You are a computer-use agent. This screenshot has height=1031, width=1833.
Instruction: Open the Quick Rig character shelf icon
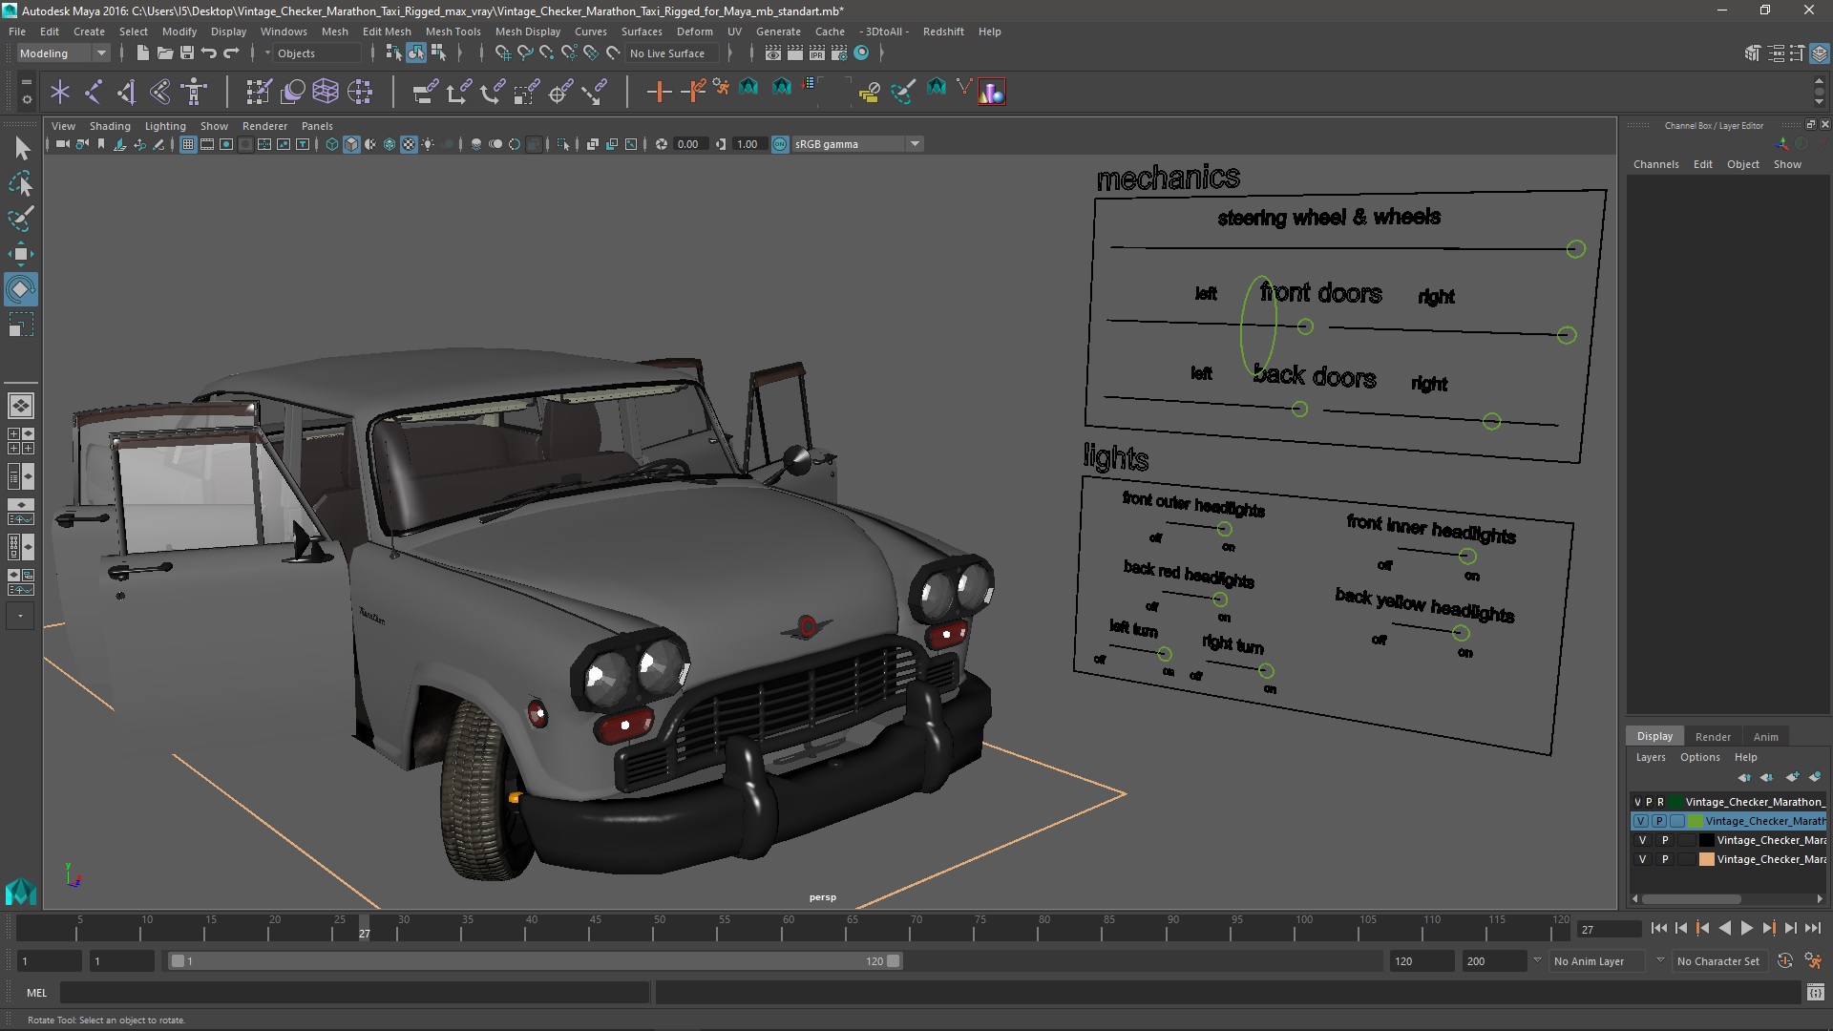coord(195,92)
